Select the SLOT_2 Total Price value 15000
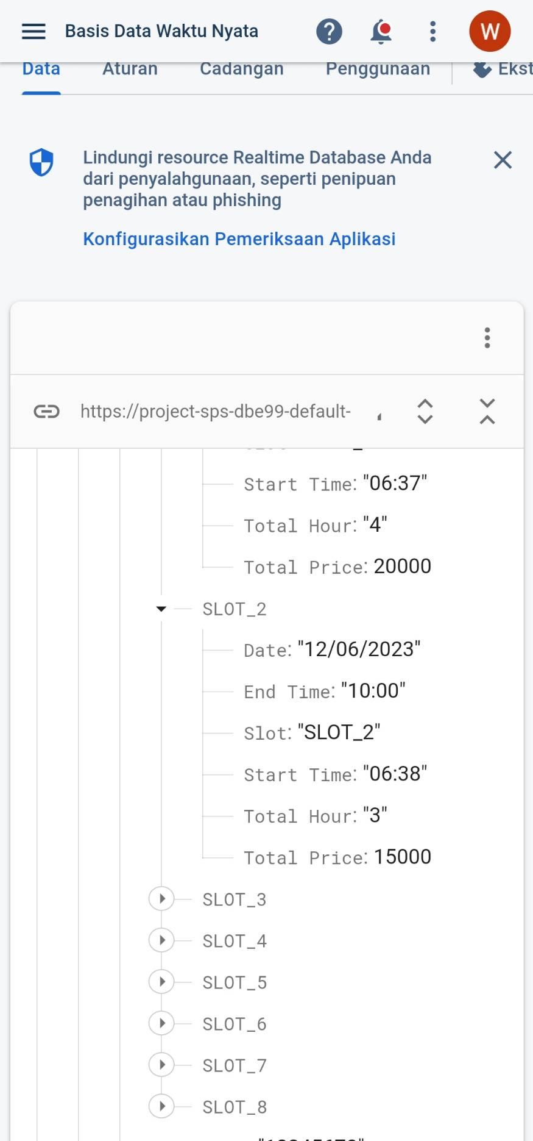This screenshot has height=1141, width=533. (x=402, y=857)
